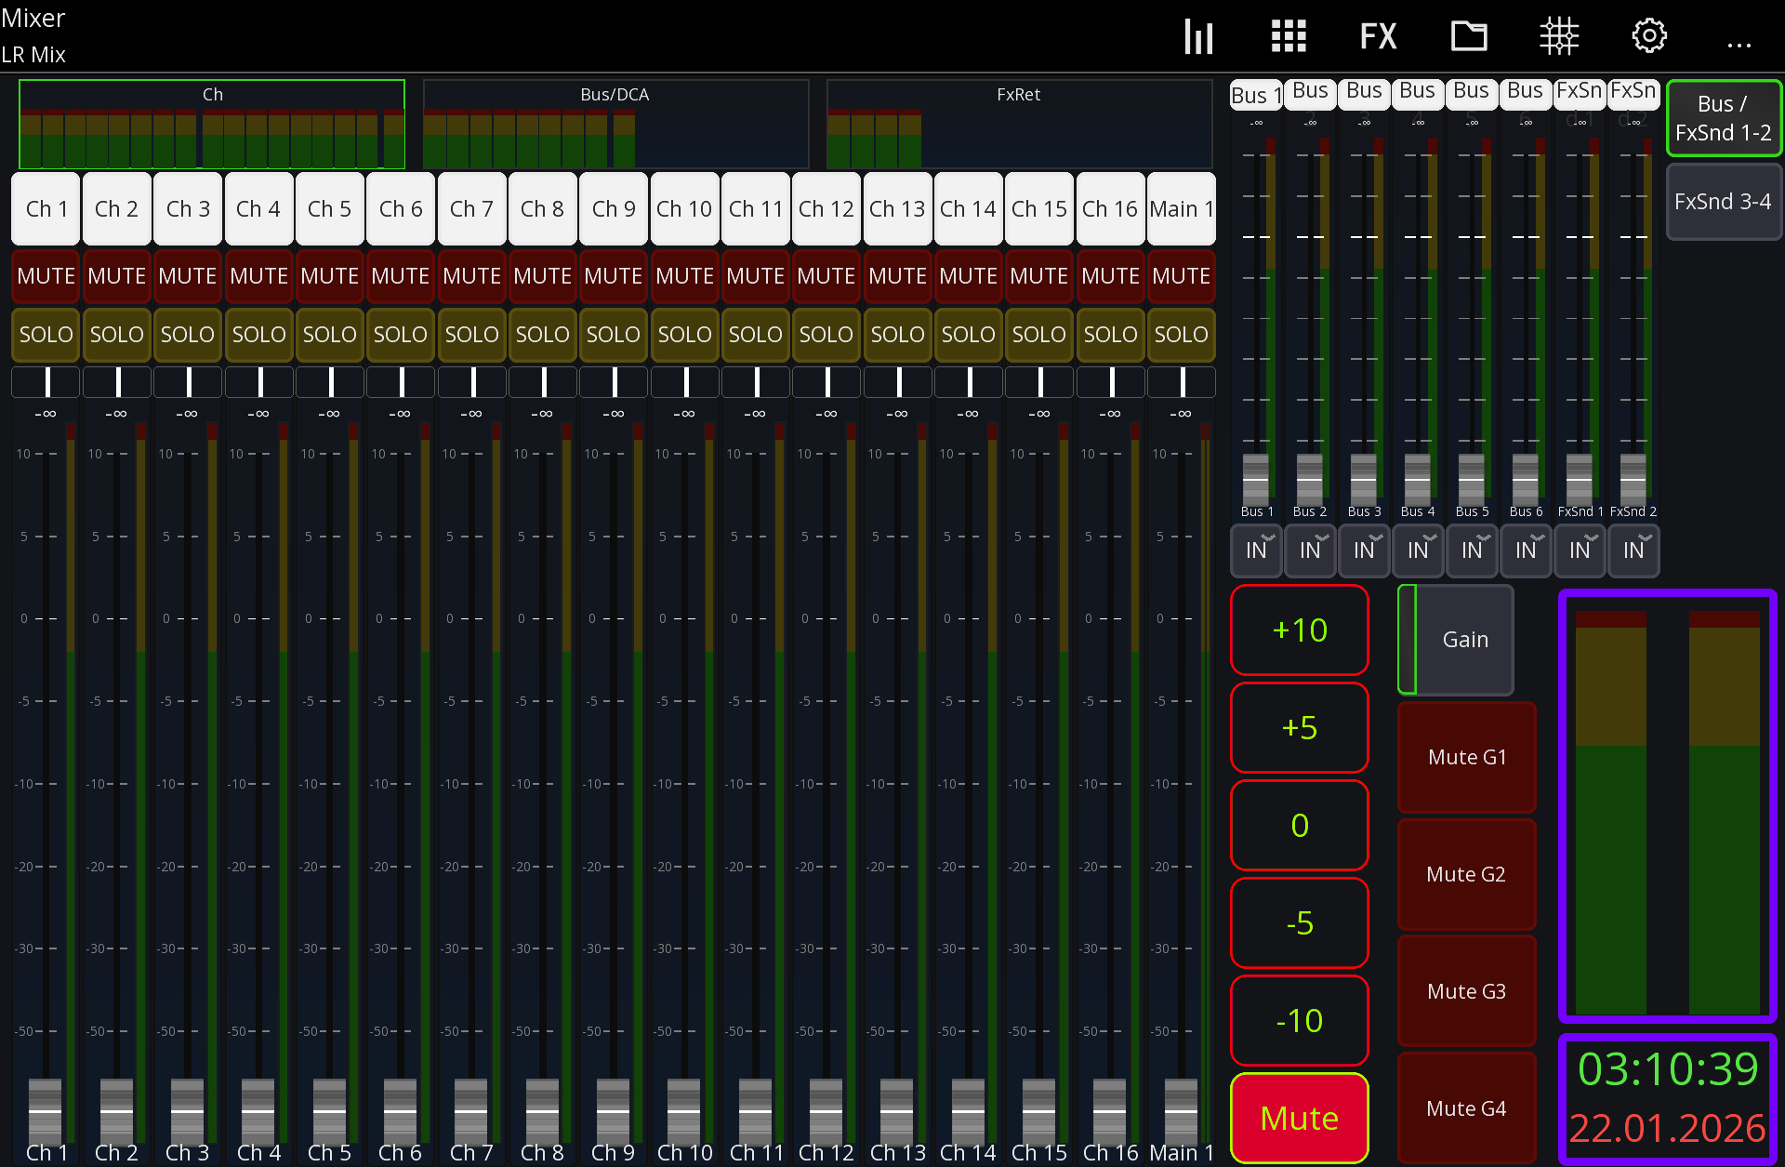Click the Ch 5 fader handle
Viewport: 1785px width, 1167px height.
coord(329,1109)
